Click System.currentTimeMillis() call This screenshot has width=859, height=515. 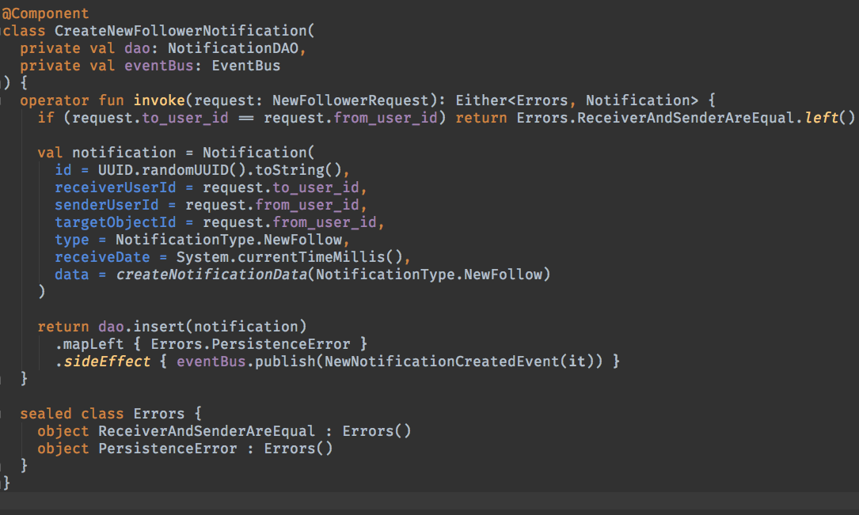(290, 257)
